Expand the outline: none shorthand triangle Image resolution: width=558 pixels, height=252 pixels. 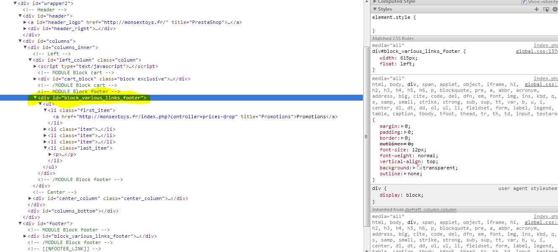[406, 174]
